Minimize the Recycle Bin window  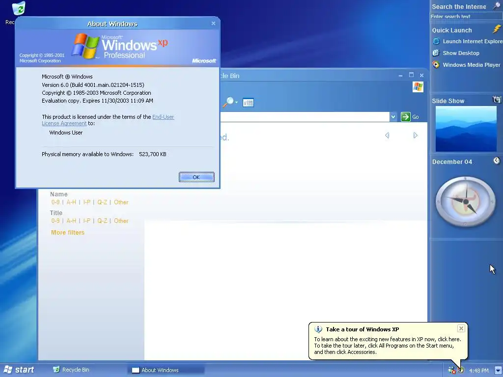(x=400, y=76)
